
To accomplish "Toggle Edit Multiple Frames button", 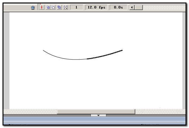I will click(x=59, y=7).
